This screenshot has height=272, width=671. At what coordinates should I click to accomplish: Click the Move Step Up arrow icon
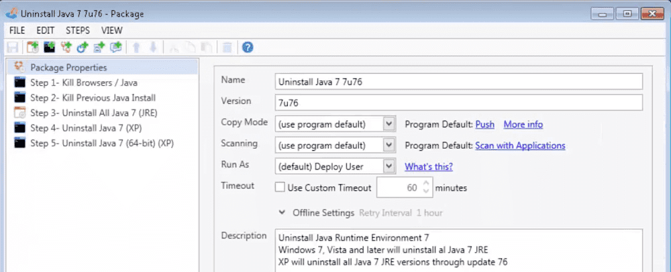coord(136,48)
